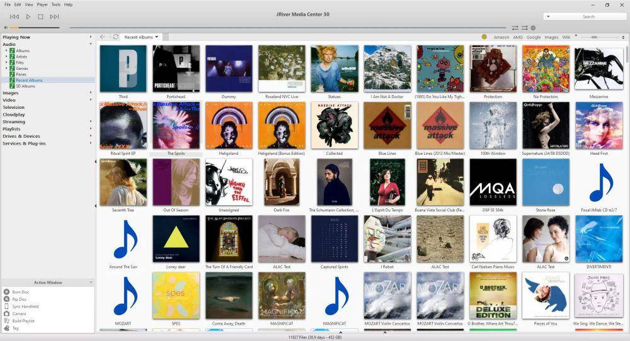Open the DSP settings icon near shuffle
The width and height of the screenshot is (630, 341).
(533, 28)
